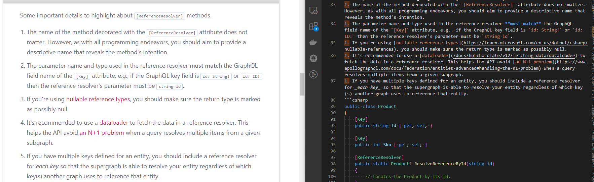Follow the 'nullable reference types' link

(98, 99)
